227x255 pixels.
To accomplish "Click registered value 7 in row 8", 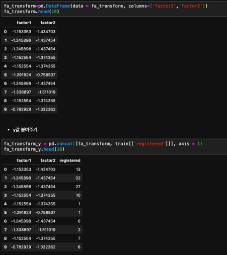I will (79, 238).
